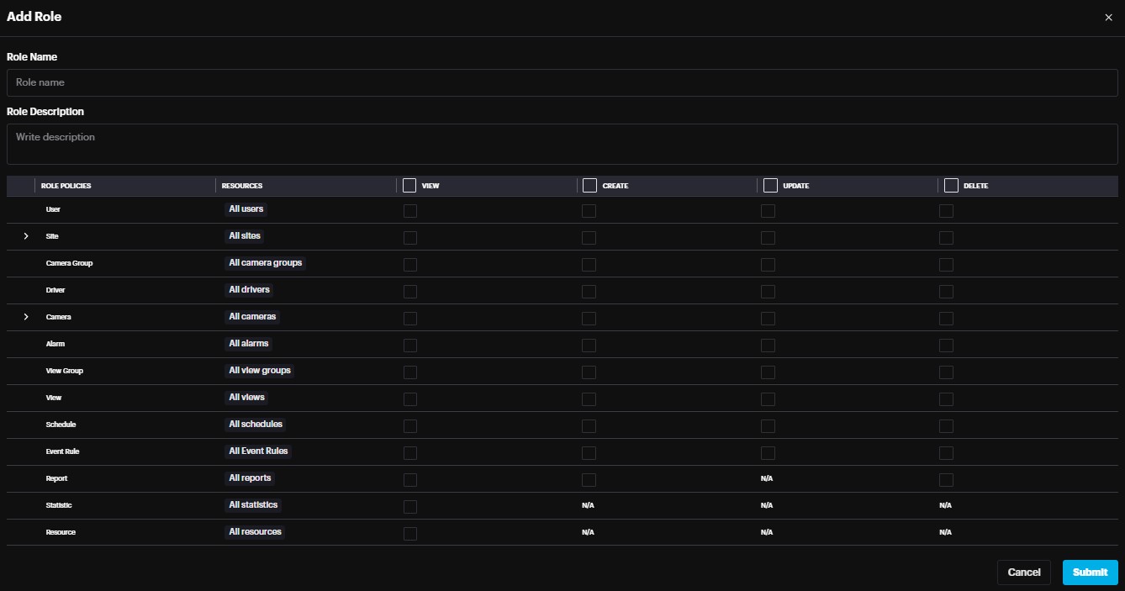Enable View permission for User
The image size is (1125, 591).
(410, 211)
